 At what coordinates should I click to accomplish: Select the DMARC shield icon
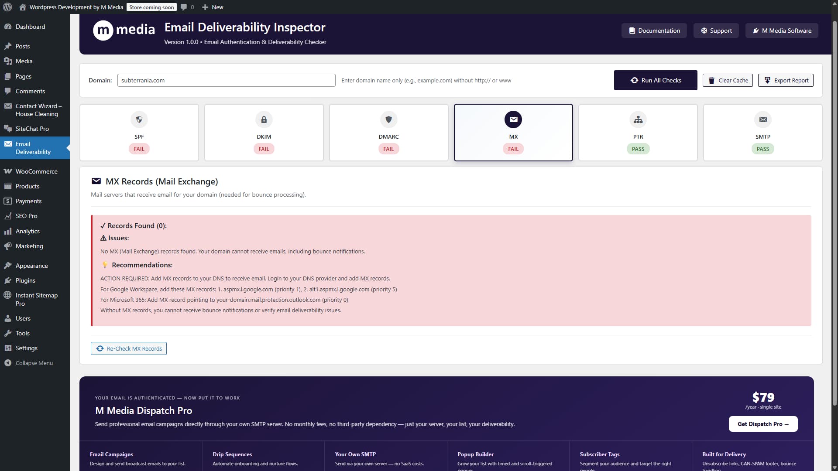point(388,119)
